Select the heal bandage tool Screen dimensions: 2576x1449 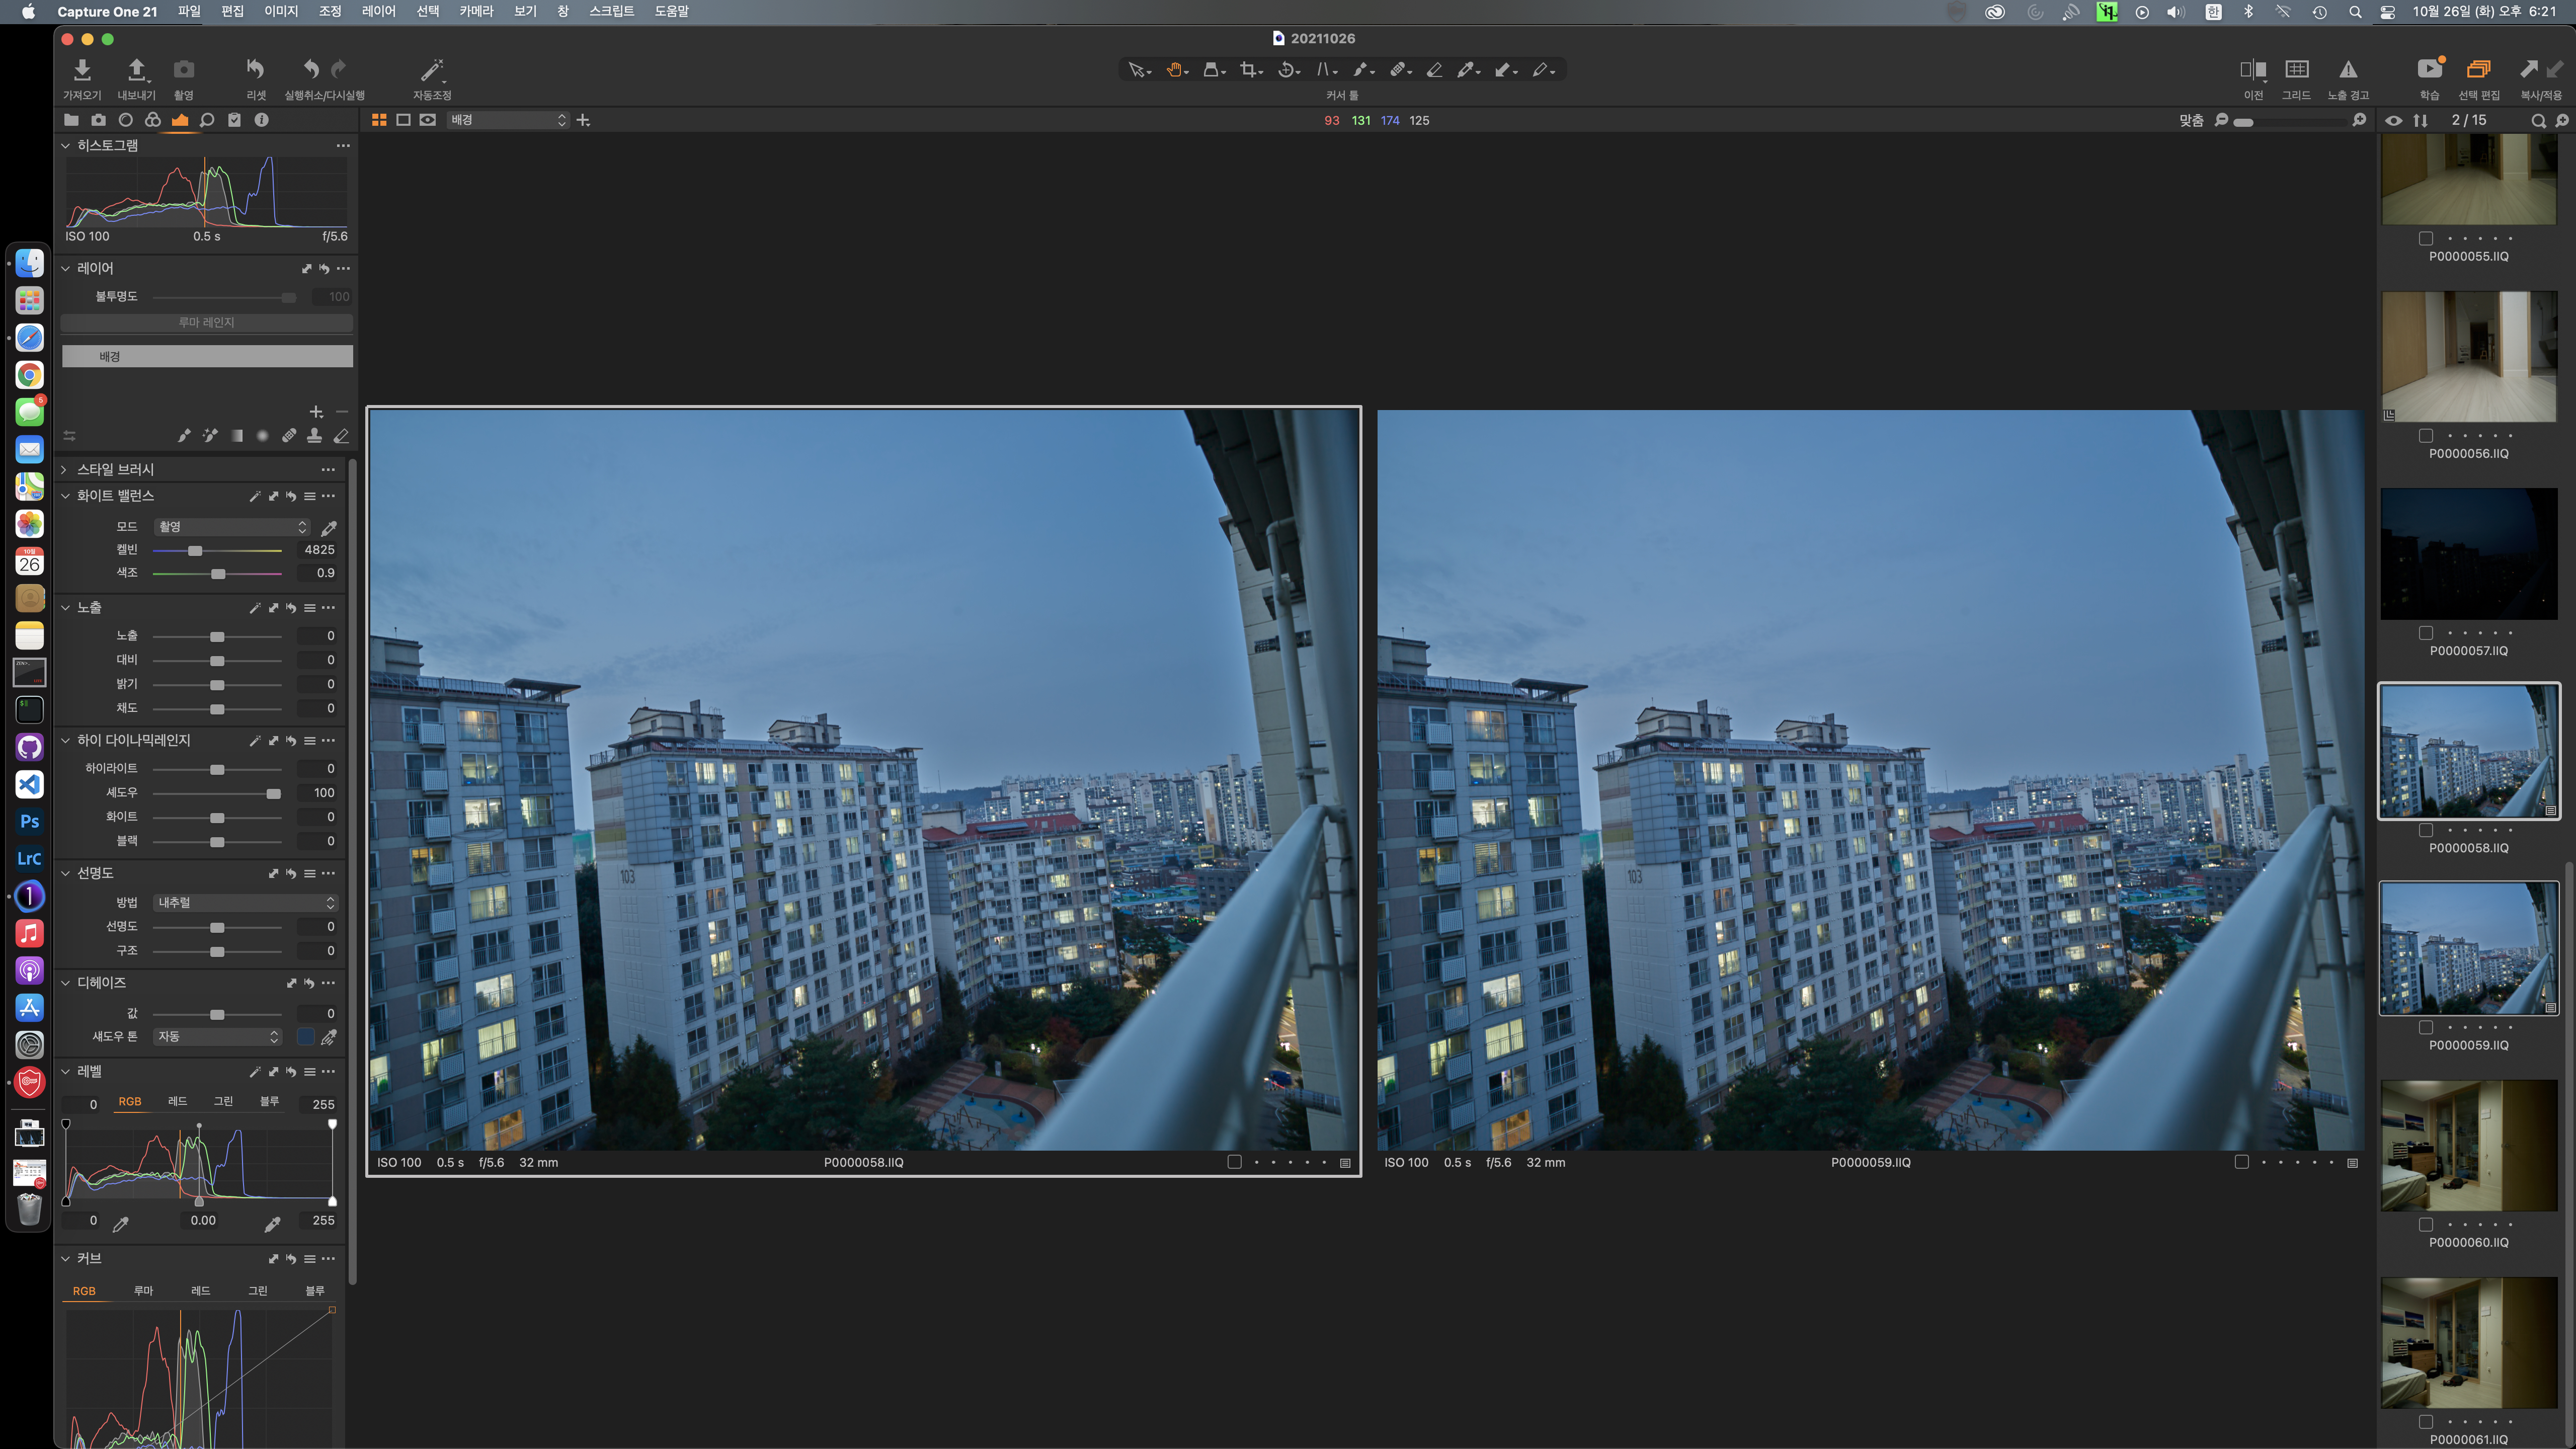[x=1398, y=70]
